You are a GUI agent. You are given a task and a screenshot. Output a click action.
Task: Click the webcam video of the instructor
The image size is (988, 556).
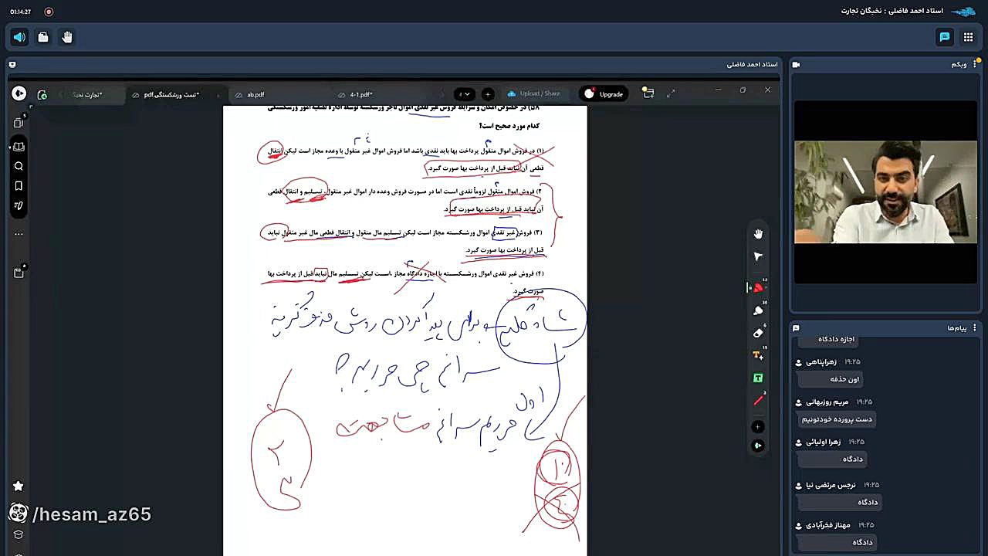tap(885, 192)
